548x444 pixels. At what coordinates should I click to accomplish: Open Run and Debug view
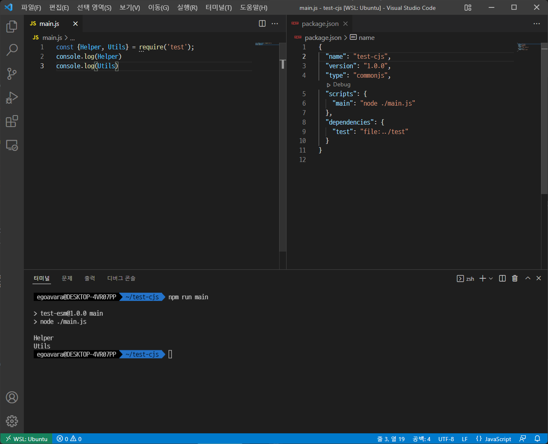tap(12, 98)
